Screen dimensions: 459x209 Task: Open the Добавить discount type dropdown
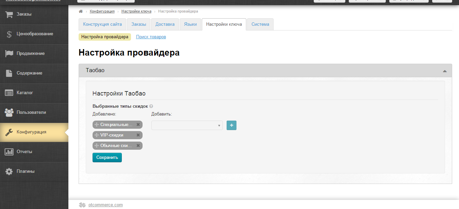[187, 125]
